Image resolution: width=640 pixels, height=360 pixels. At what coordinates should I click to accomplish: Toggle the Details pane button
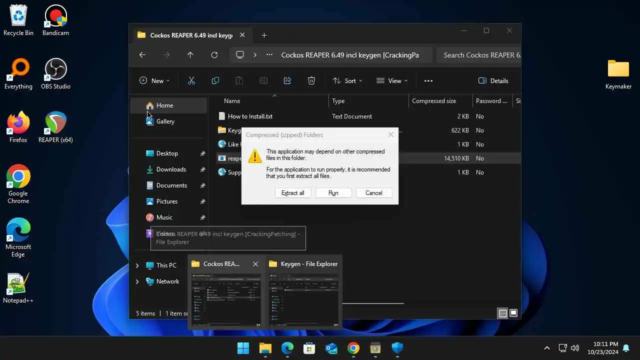click(x=493, y=80)
